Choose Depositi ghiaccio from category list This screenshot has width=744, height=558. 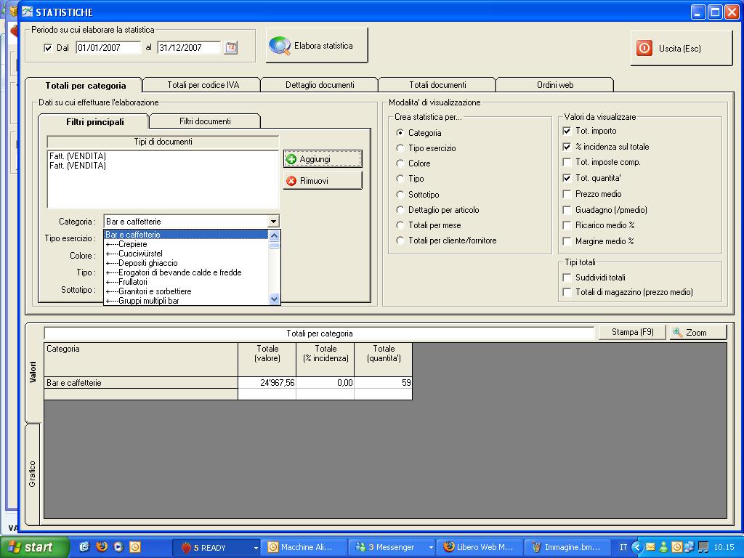coord(186,263)
